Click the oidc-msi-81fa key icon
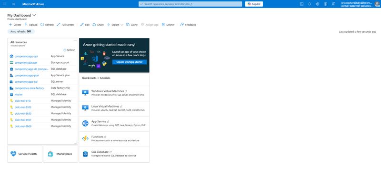381x187 pixels. tap(11, 101)
